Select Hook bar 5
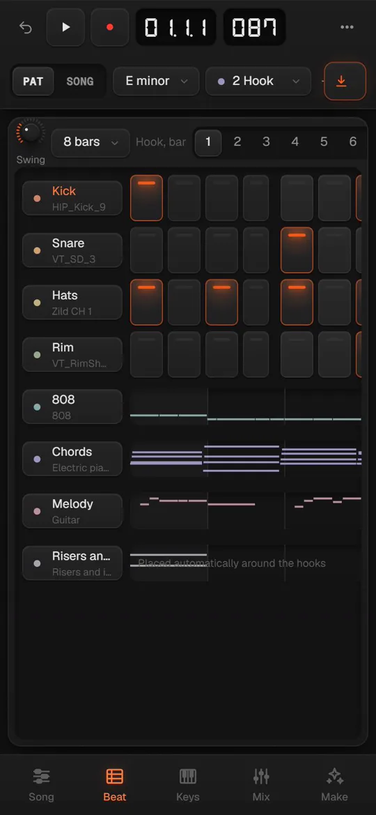Screen dimensions: 376x815 [324, 142]
